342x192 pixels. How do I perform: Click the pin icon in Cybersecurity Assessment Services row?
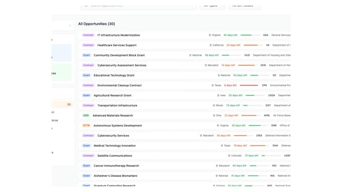[x=206, y=65]
